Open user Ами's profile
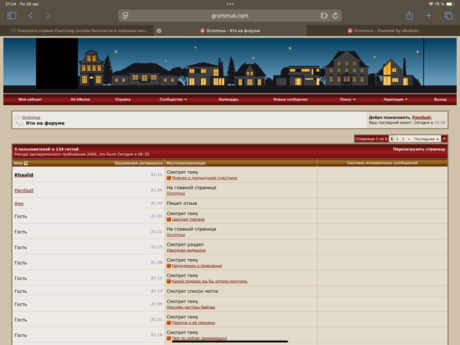The width and height of the screenshot is (460, 345). click(19, 203)
